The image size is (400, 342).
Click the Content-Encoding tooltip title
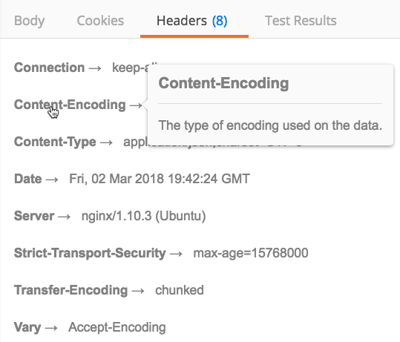(x=223, y=83)
